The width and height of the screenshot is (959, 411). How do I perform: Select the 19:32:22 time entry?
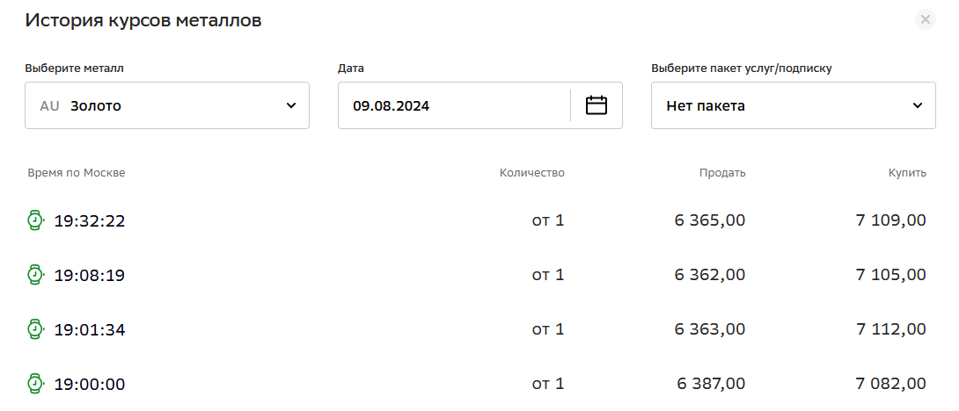(90, 220)
